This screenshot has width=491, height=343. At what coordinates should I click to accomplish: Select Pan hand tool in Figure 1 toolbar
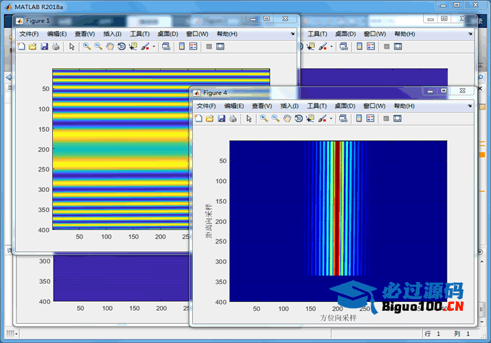[x=110, y=47]
